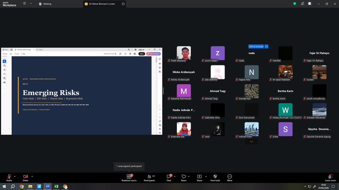Switch to the Meeting tab
Screen dimensions: 339x190
(x=45, y=4)
